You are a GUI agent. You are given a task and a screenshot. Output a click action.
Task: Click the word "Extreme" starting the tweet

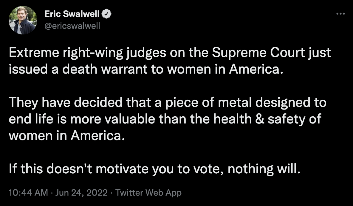[x=34, y=53]
